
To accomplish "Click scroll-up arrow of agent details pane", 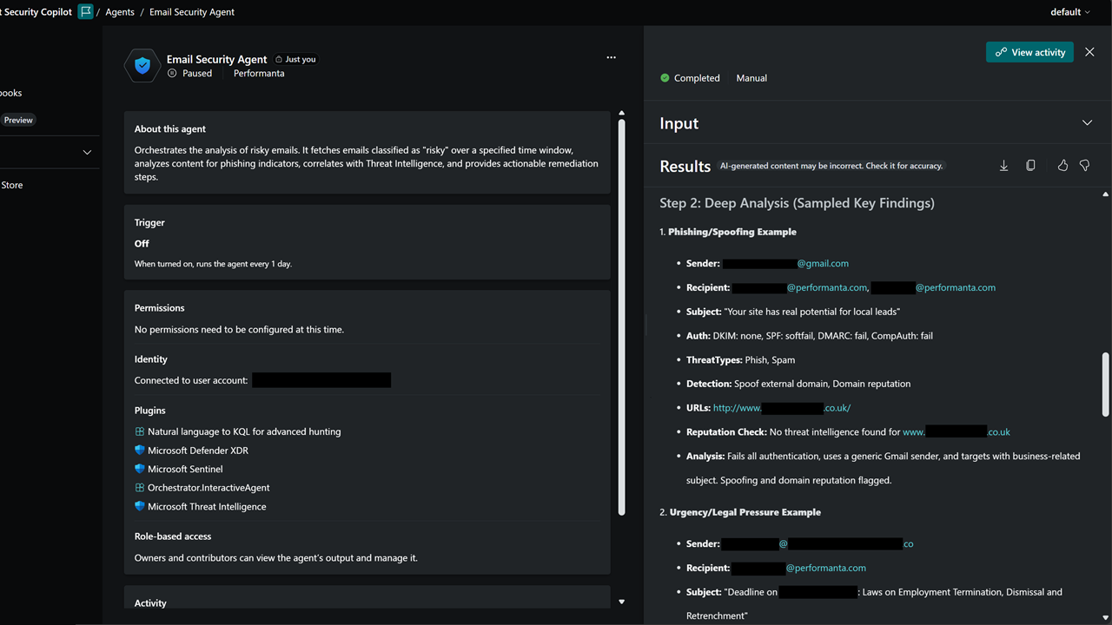I will click(621, 114).
